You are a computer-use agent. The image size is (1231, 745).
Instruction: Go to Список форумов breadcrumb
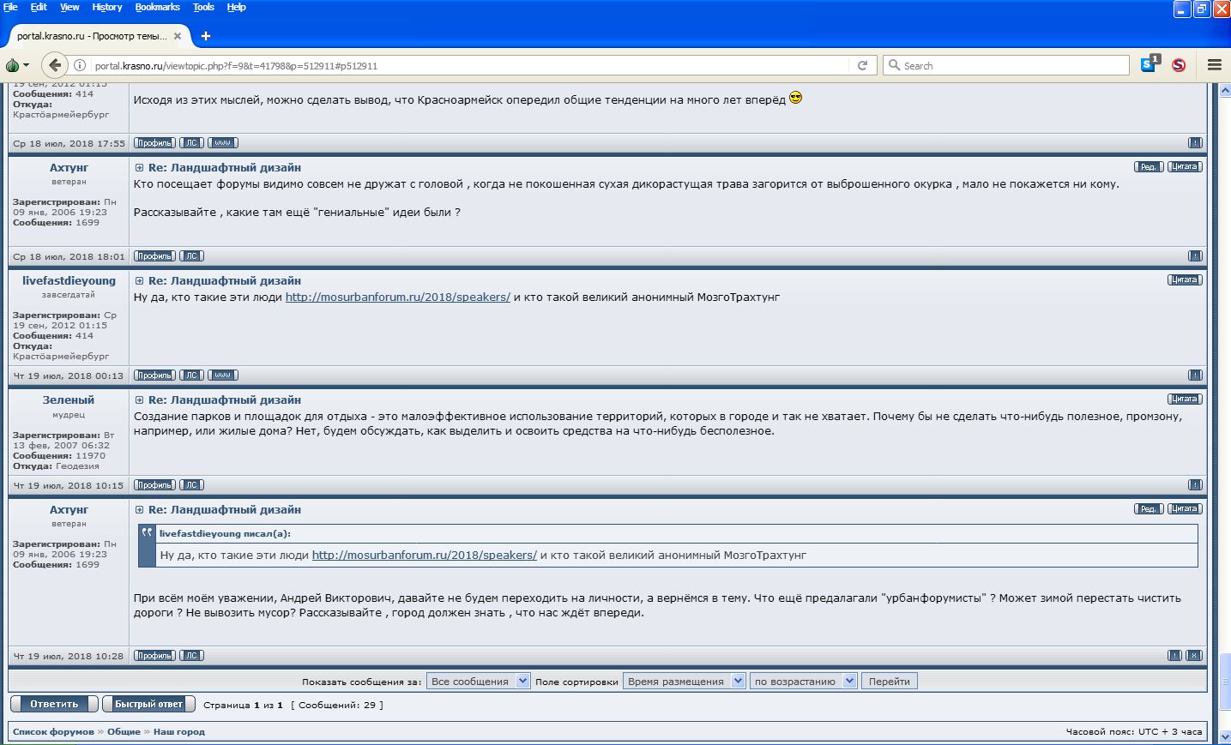(x=53, y=732)
